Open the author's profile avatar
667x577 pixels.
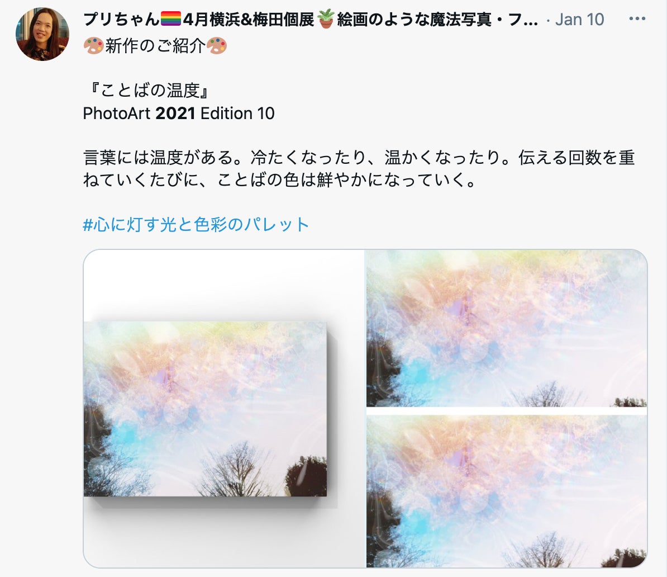42,34
